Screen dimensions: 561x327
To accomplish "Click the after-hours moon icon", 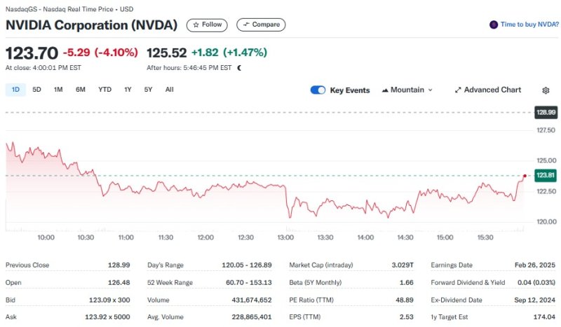I will 239,68.
